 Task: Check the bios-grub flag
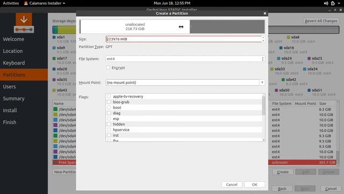pyautogui.click(x=109, y=102)
